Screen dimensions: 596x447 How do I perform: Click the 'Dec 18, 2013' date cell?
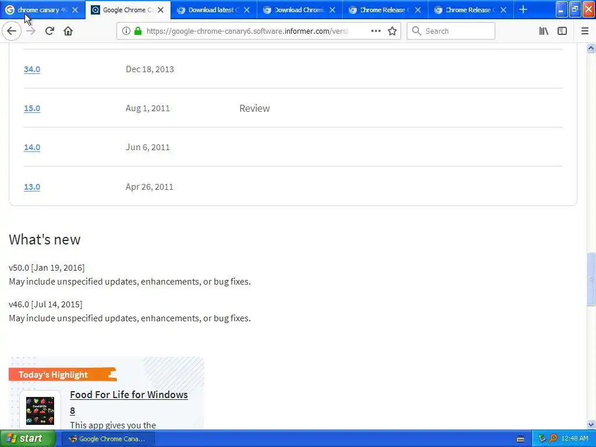[x=150, y=69]
